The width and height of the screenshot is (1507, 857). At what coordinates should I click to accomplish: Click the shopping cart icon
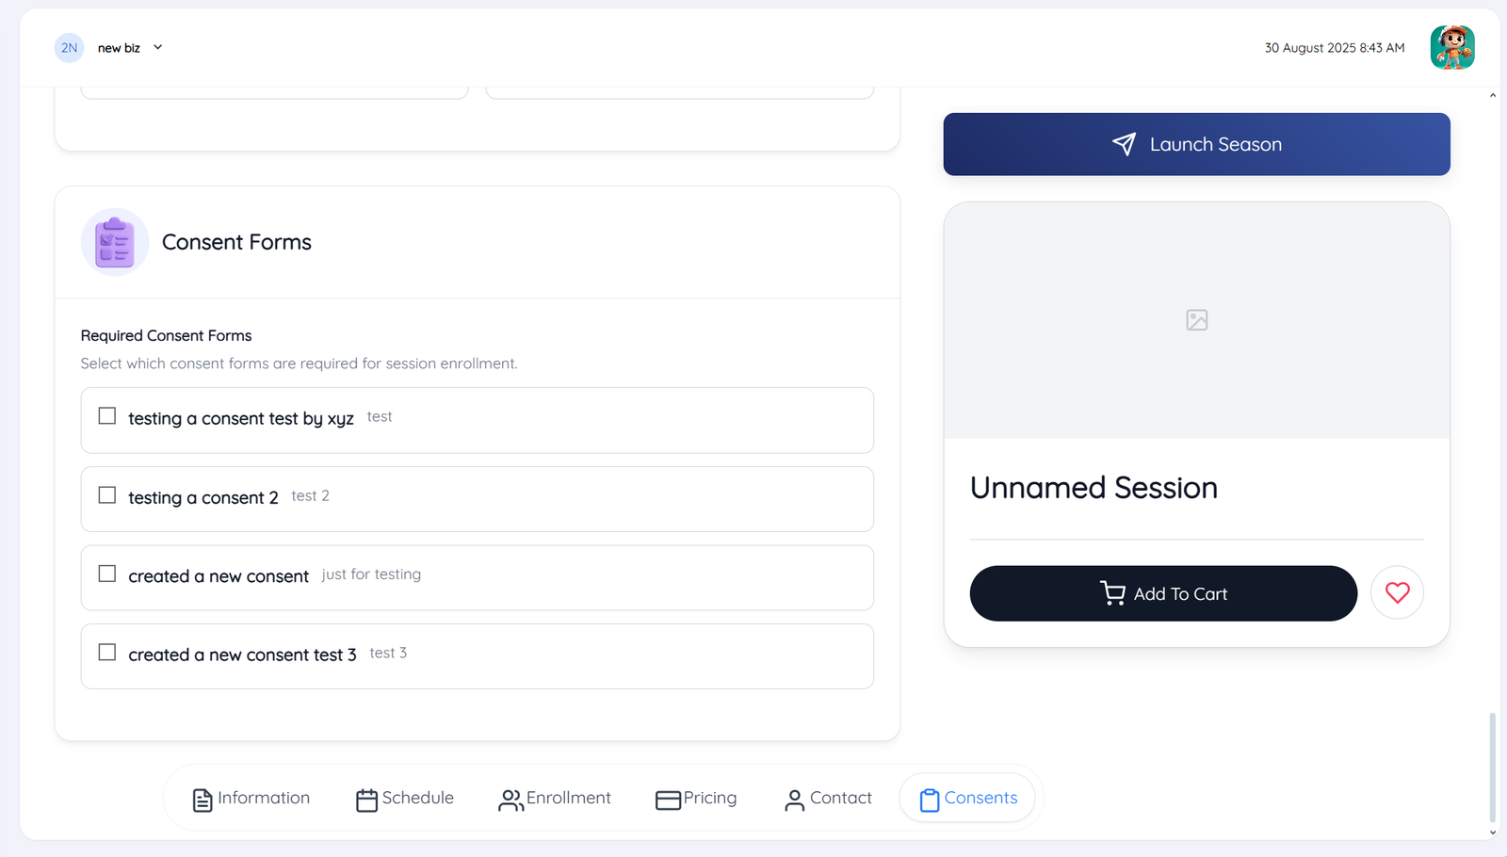pos(1112,593)
